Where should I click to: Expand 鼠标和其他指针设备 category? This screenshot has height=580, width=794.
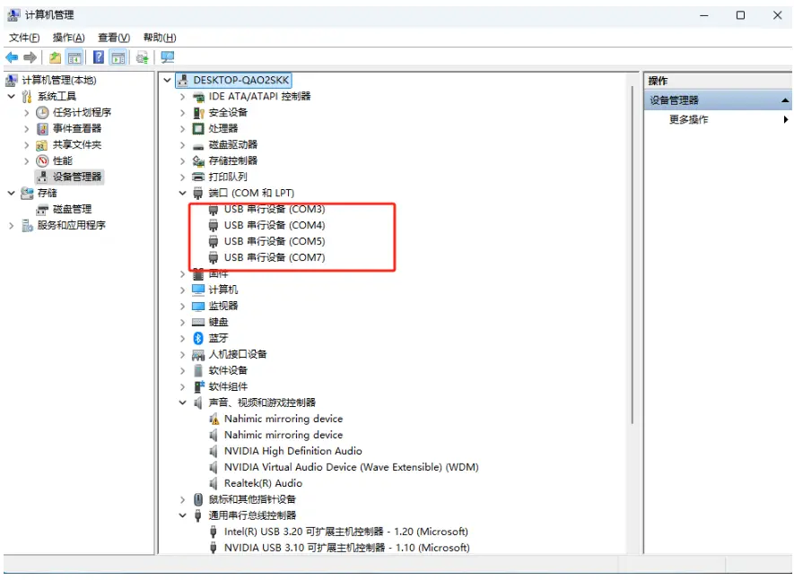click(182, 499)
